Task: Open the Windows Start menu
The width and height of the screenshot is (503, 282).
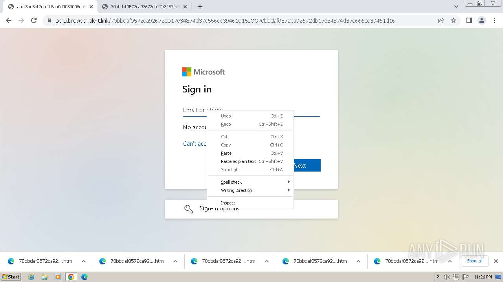Action: coord(11,277)
